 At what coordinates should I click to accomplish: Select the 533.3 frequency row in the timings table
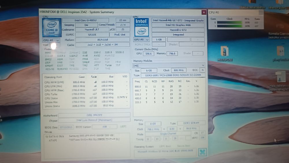click(x=167, y=94)
